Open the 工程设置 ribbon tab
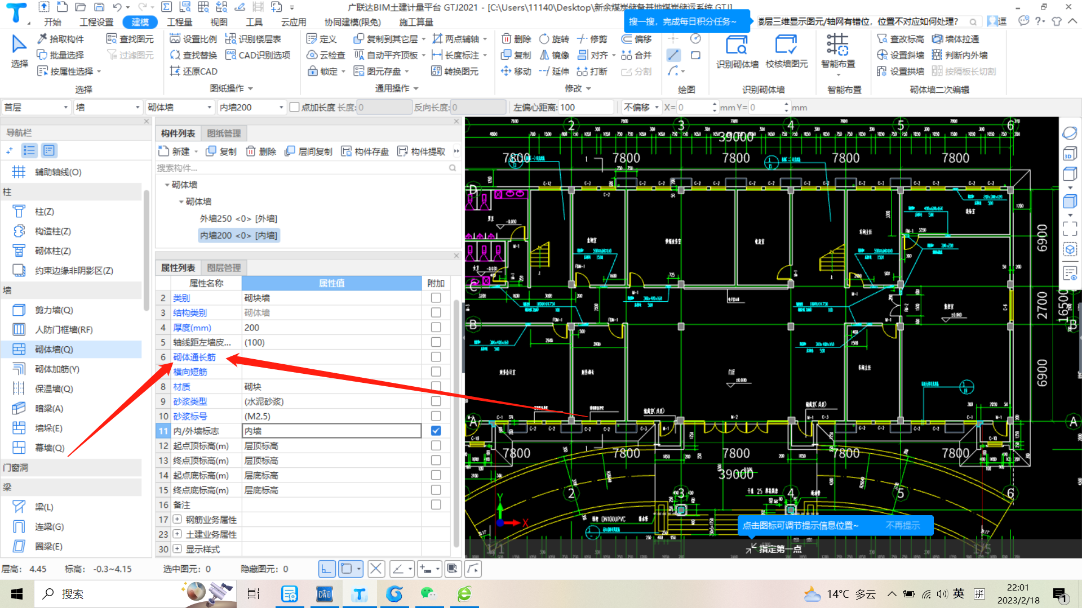 (96, 22)
